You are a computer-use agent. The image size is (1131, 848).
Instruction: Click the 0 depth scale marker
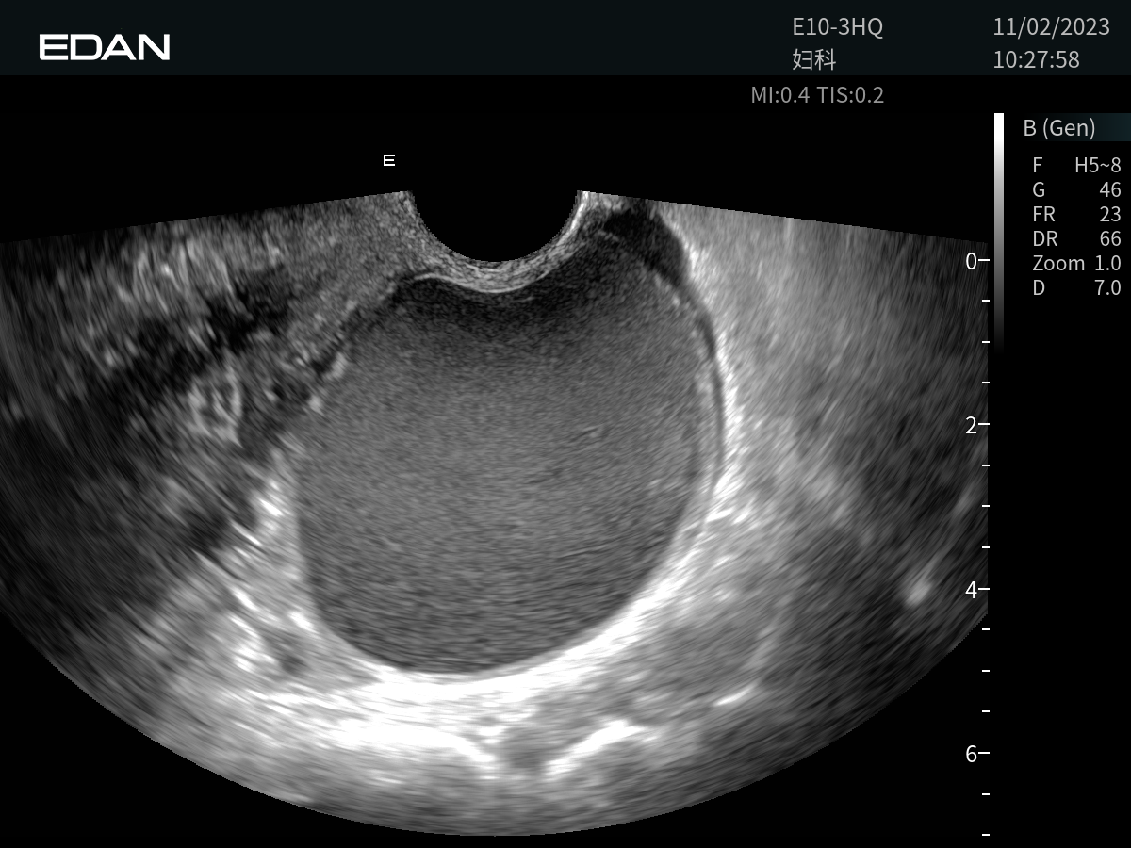pyautogui.click(x=972, y=260)
